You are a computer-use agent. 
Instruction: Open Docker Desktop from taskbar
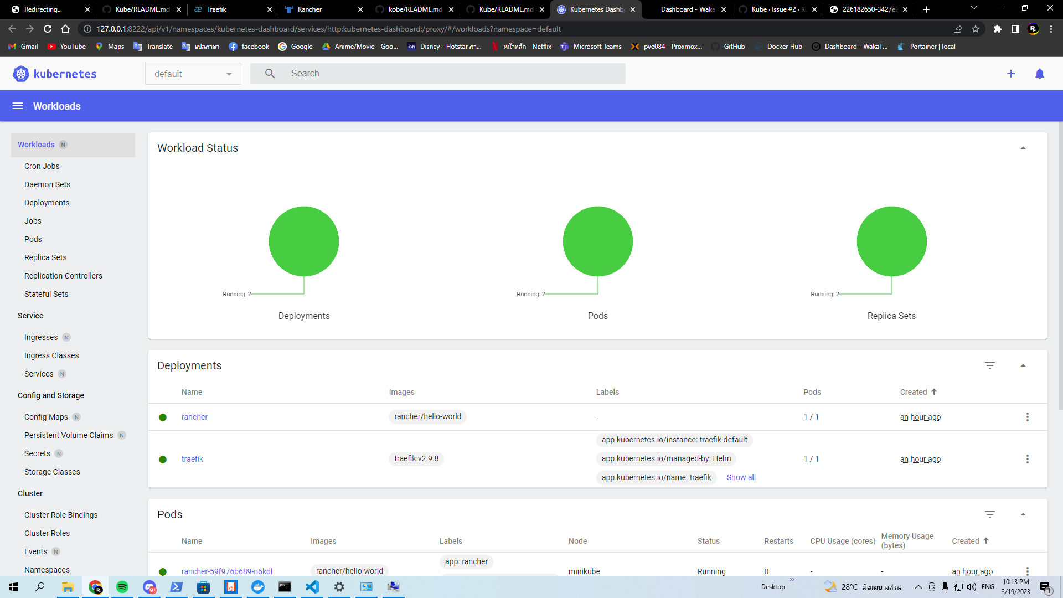pos(258,587)
